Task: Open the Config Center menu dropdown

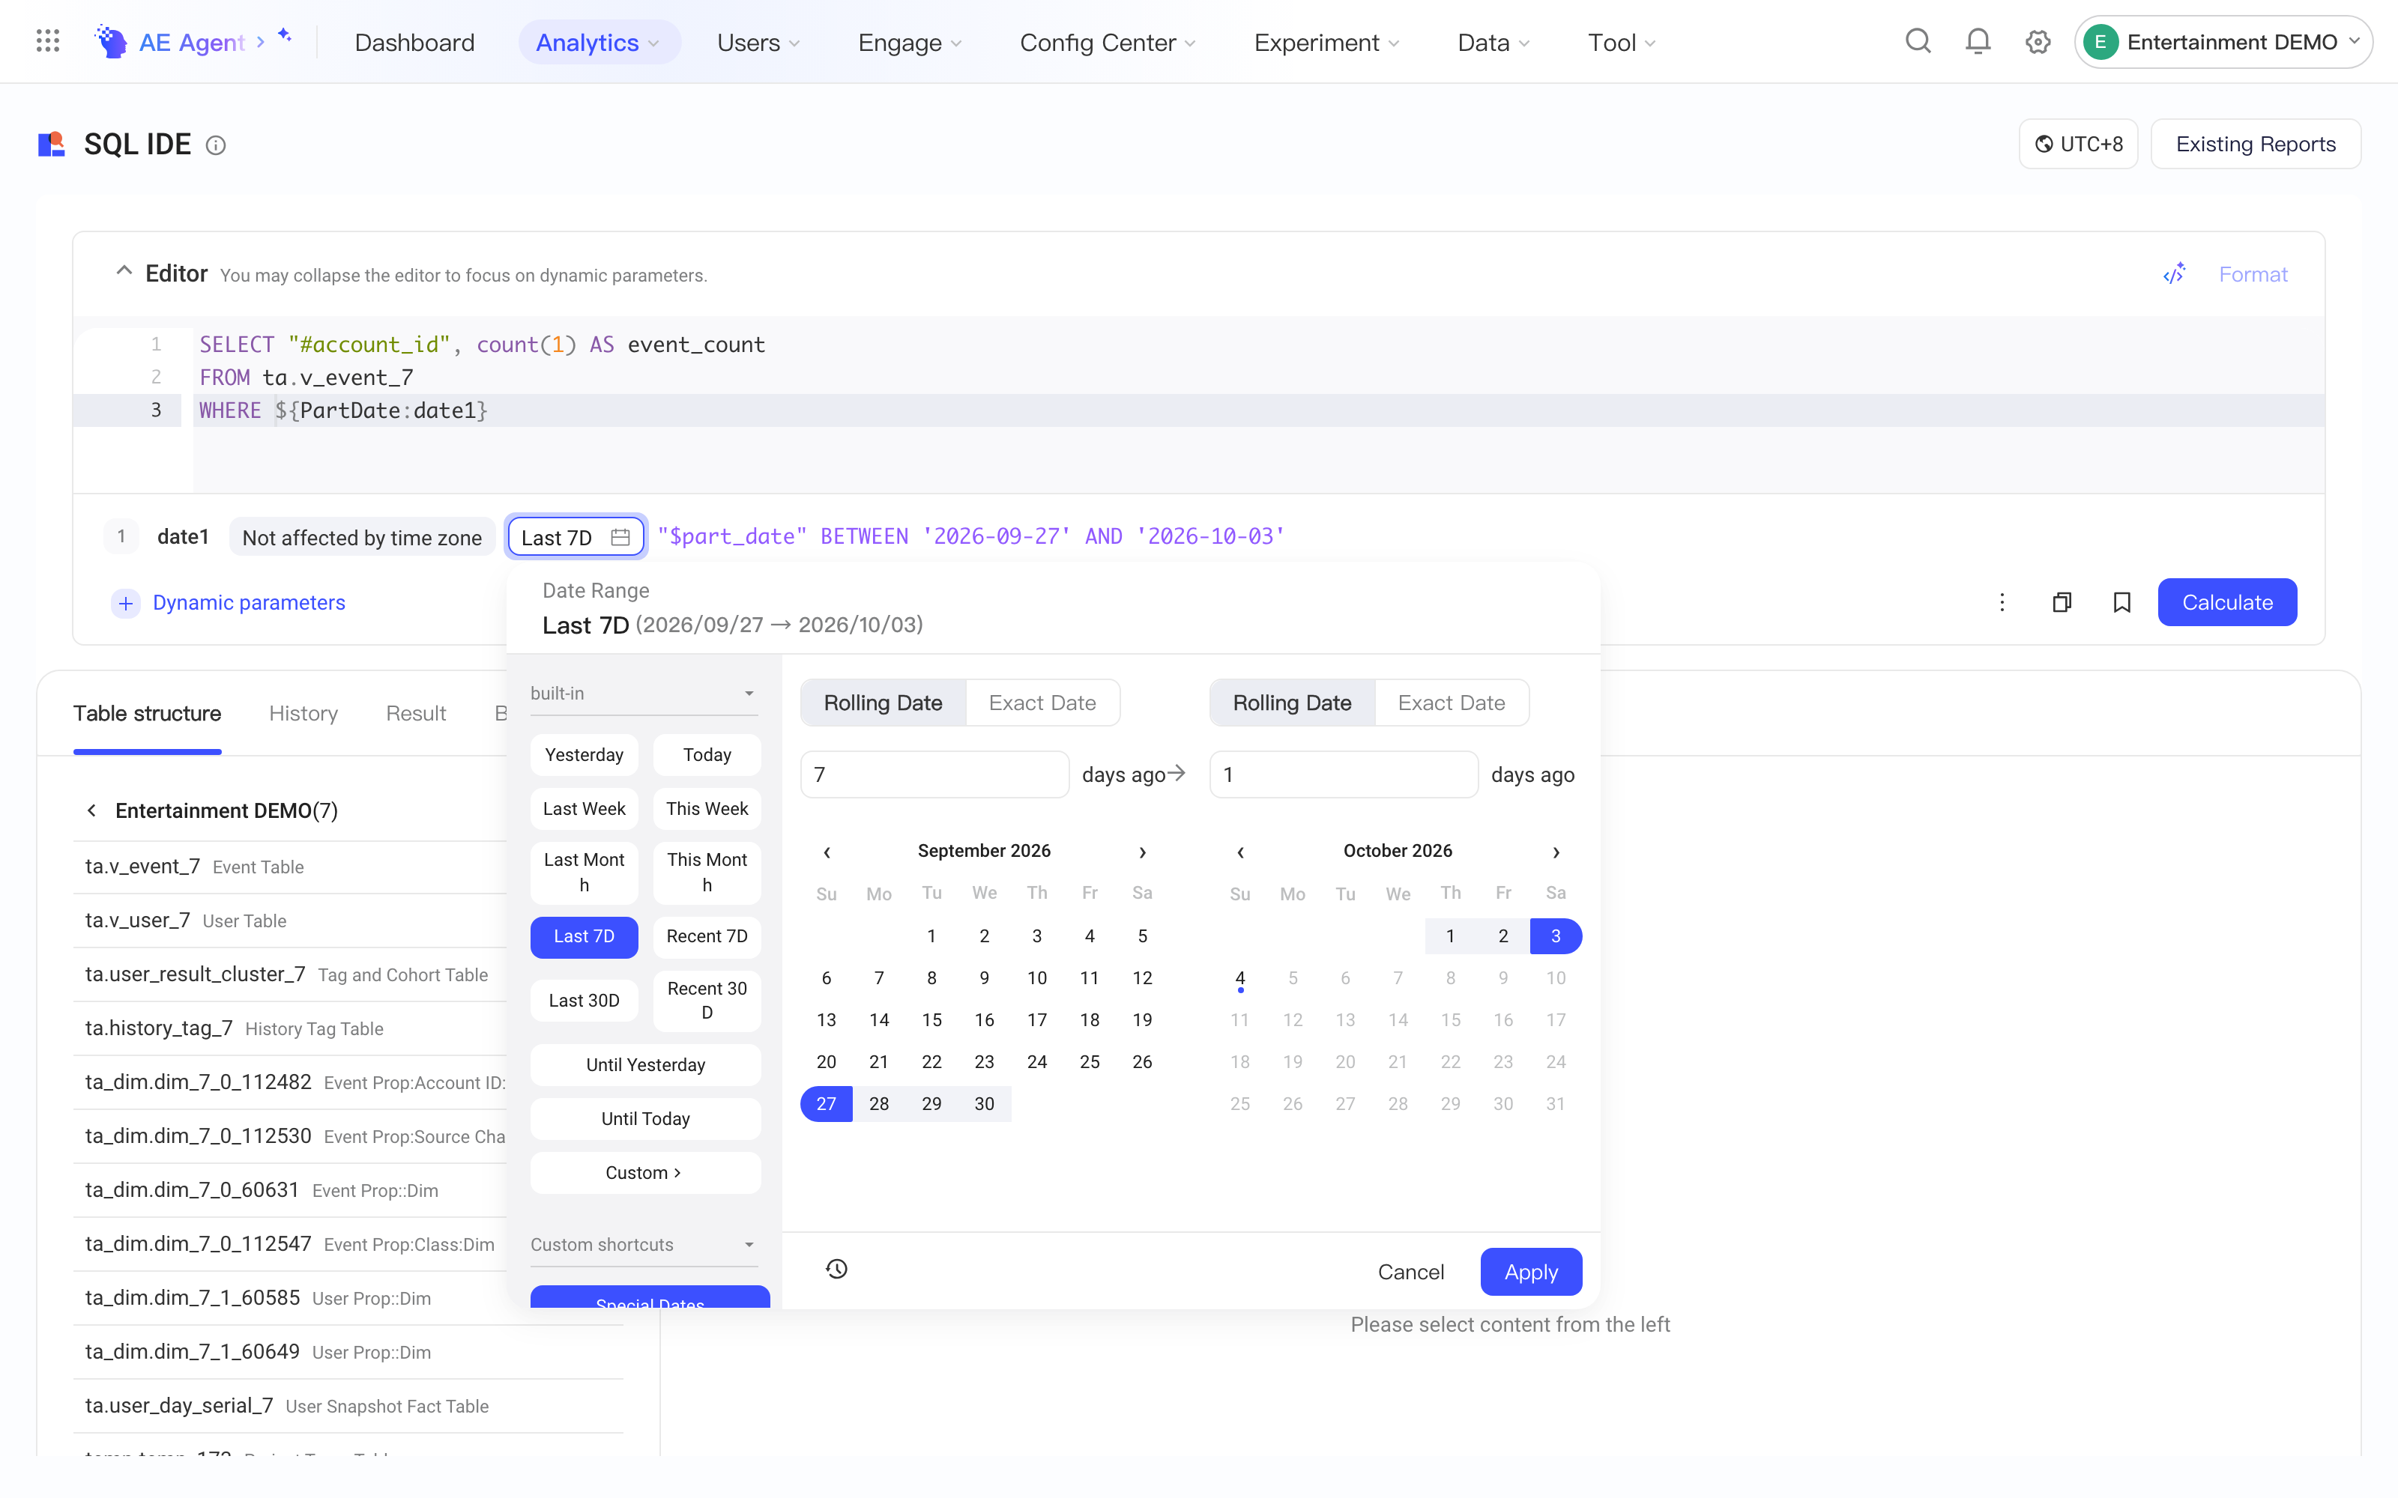Action: 1108,43
